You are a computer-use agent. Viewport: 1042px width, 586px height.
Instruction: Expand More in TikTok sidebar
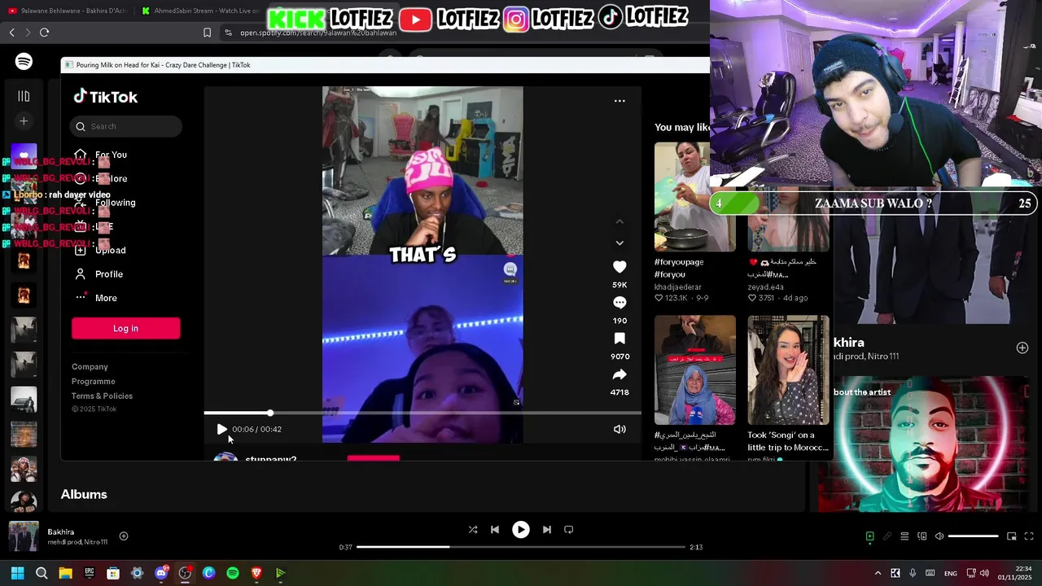tap(106, 298)
